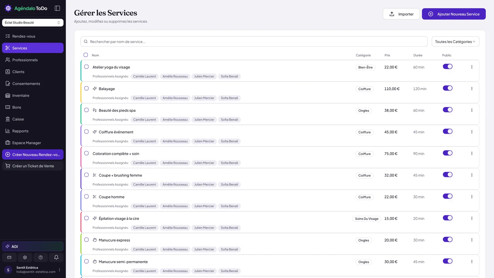This screenshot has height=278, width=494.
Task: Open Caisse in the sidebar
Action: click(x=33, y=119)
